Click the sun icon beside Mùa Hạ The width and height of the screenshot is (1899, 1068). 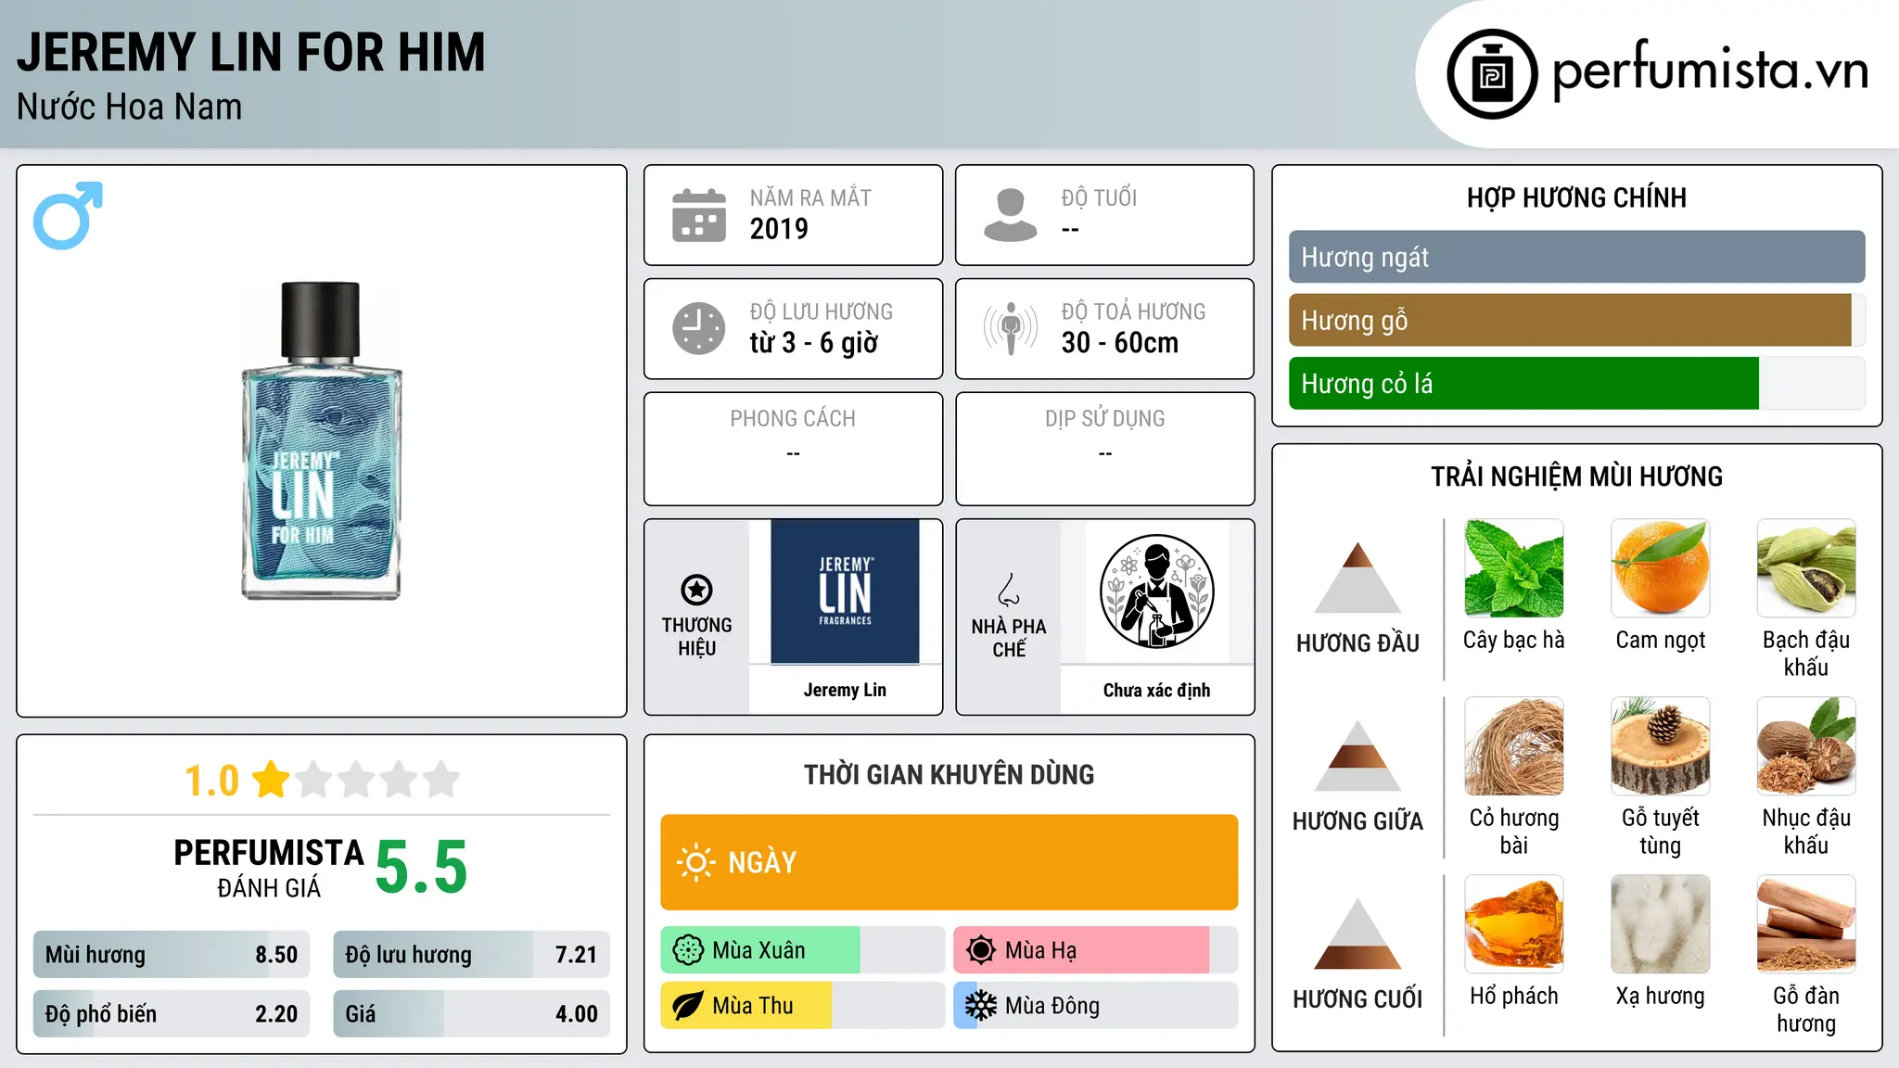coord(981,950)
